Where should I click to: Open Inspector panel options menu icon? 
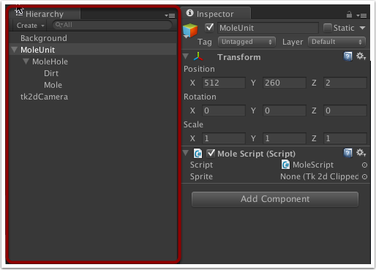coord(361,15)
